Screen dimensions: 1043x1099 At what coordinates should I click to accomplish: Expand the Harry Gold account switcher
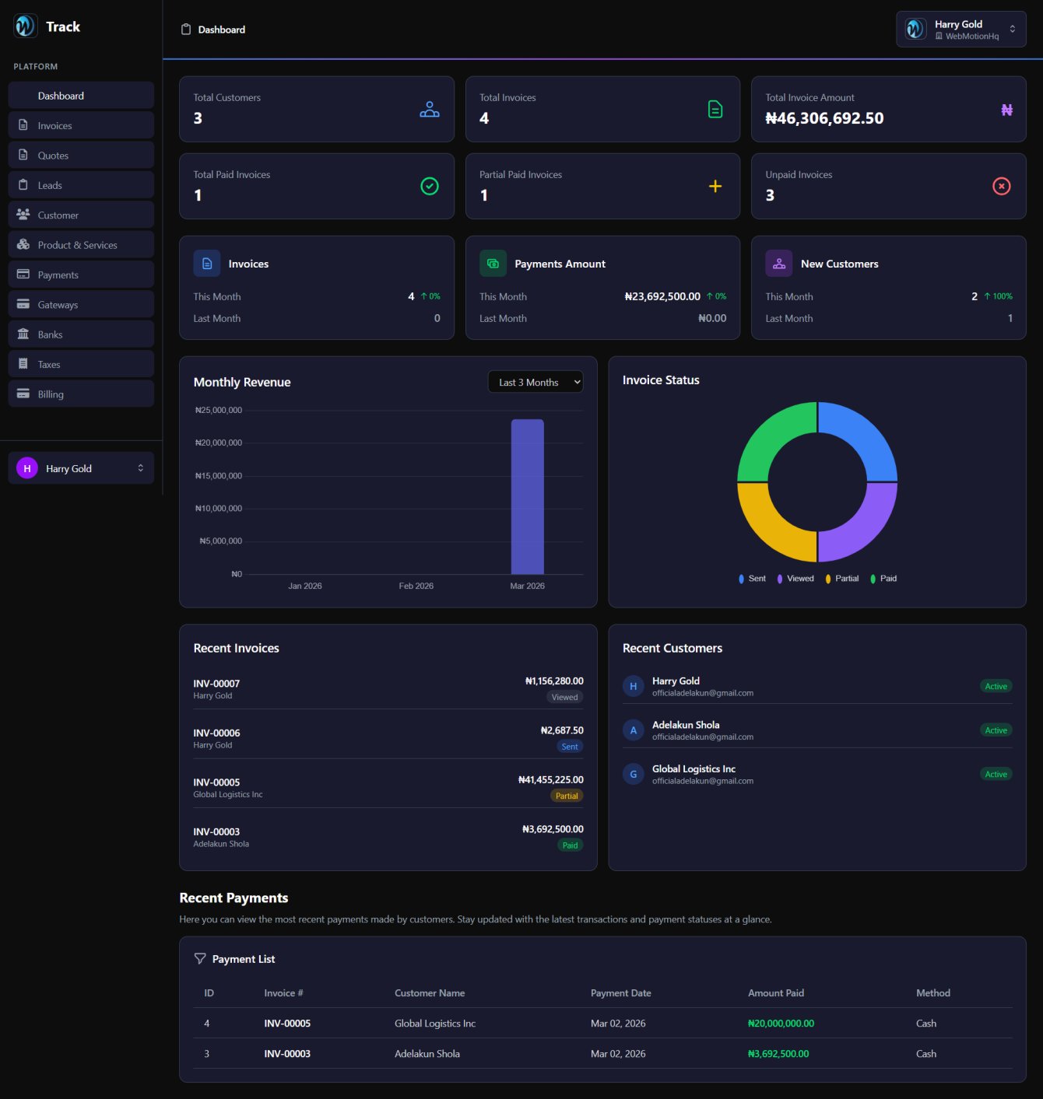tap(81, 467)
